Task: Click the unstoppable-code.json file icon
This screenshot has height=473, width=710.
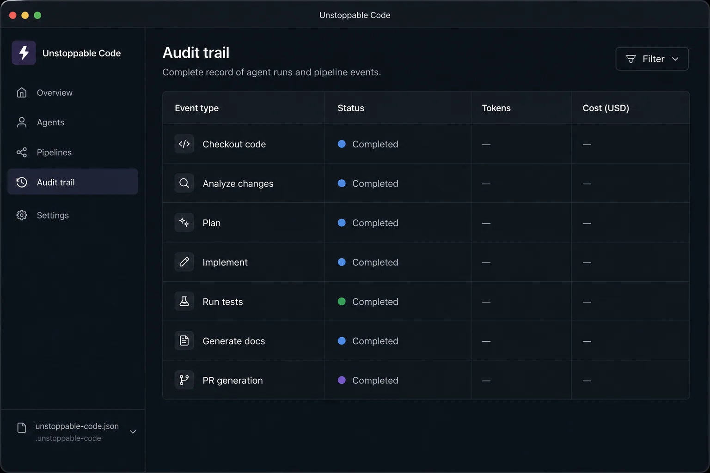Action: [22, 428]
